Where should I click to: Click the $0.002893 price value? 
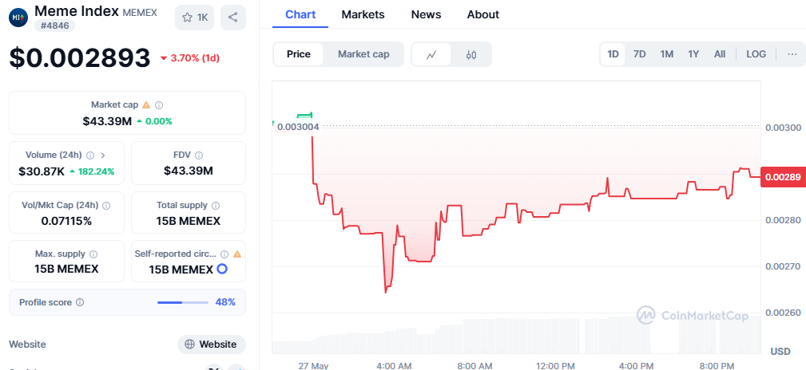[x=80, y=58]
